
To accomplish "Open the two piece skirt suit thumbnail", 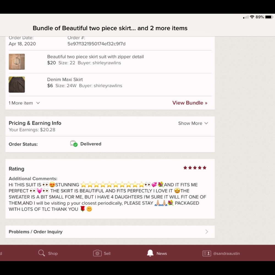I will (x=17, y=62).
